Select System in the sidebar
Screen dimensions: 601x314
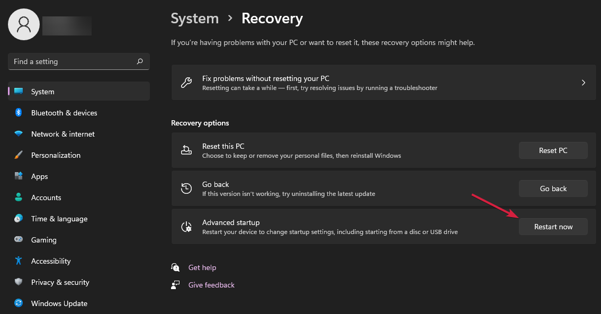42,91
